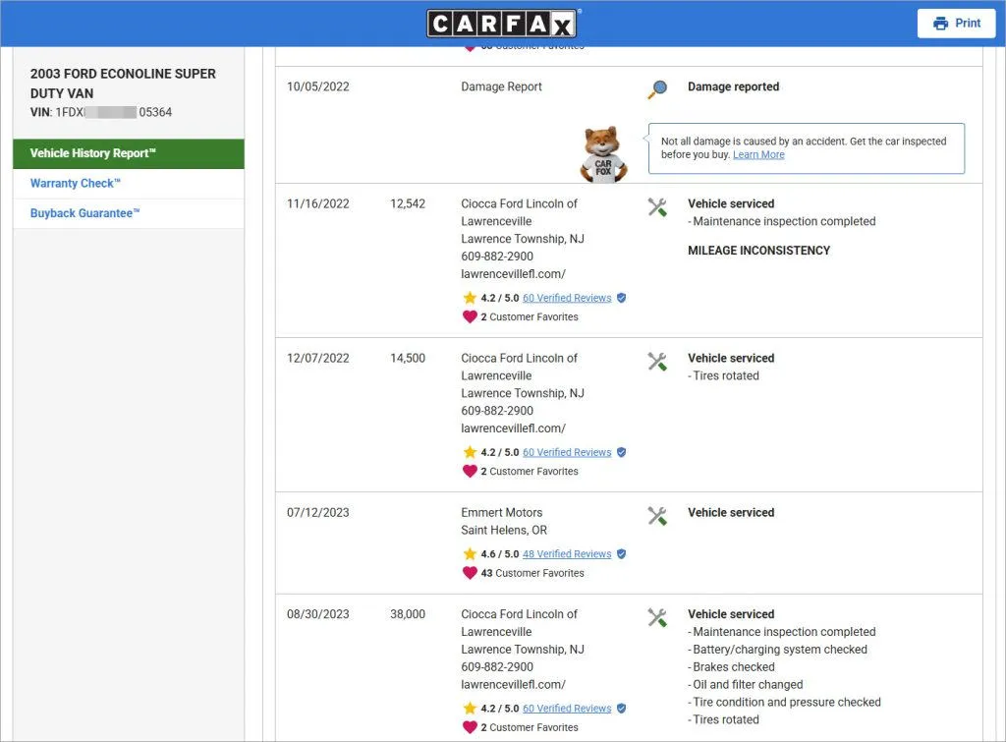This screenshot has width=1006, height=742.
Task: Click the Tires rotated line in 12/07/2022 entry
Action: coord(724,376)
